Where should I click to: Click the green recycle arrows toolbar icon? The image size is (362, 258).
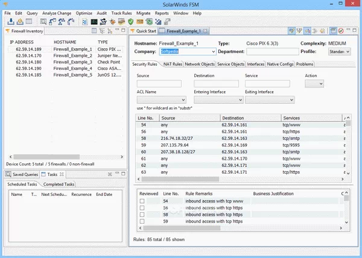pyautogui.click(x=149, y=22)
